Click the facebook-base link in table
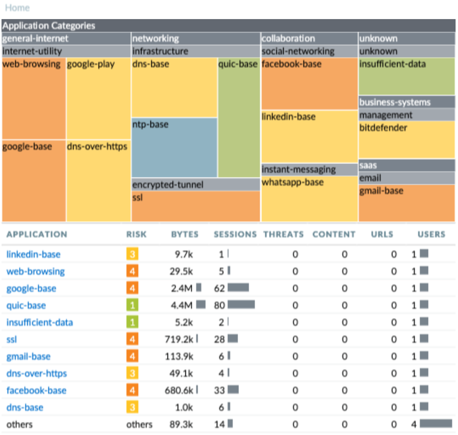Screen dimensions: 458x435 (36, 390)
